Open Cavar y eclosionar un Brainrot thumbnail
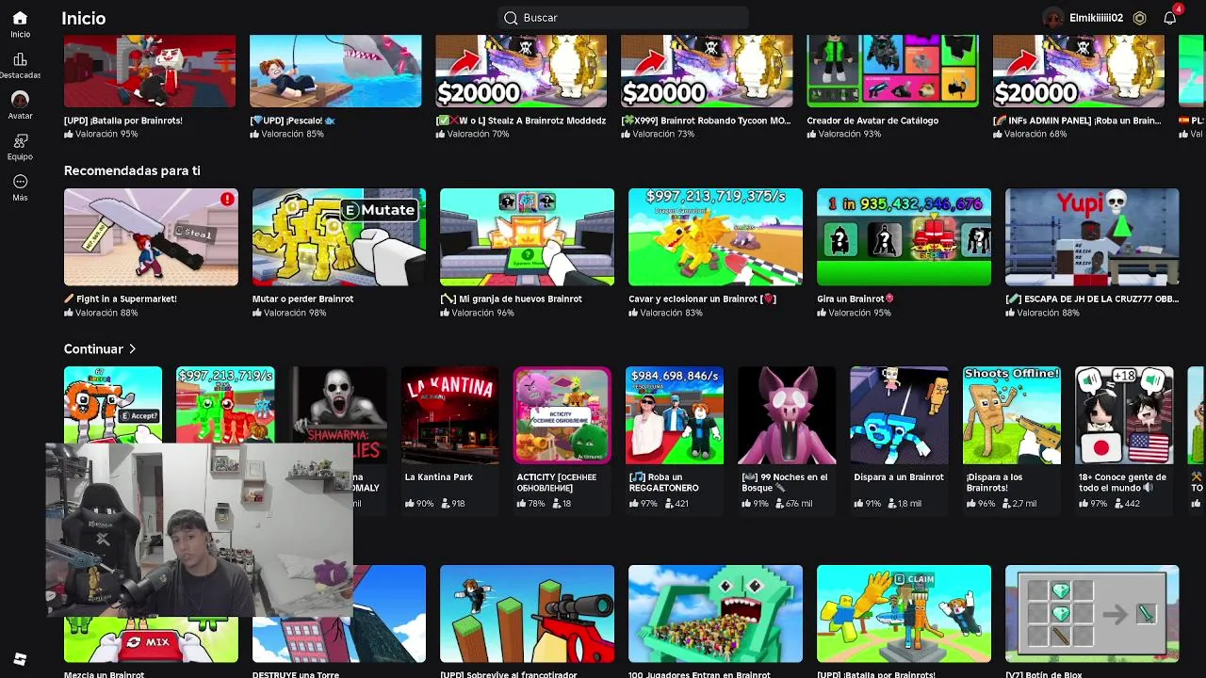The width and height of the screenshot is (1206, 678). 715,237
